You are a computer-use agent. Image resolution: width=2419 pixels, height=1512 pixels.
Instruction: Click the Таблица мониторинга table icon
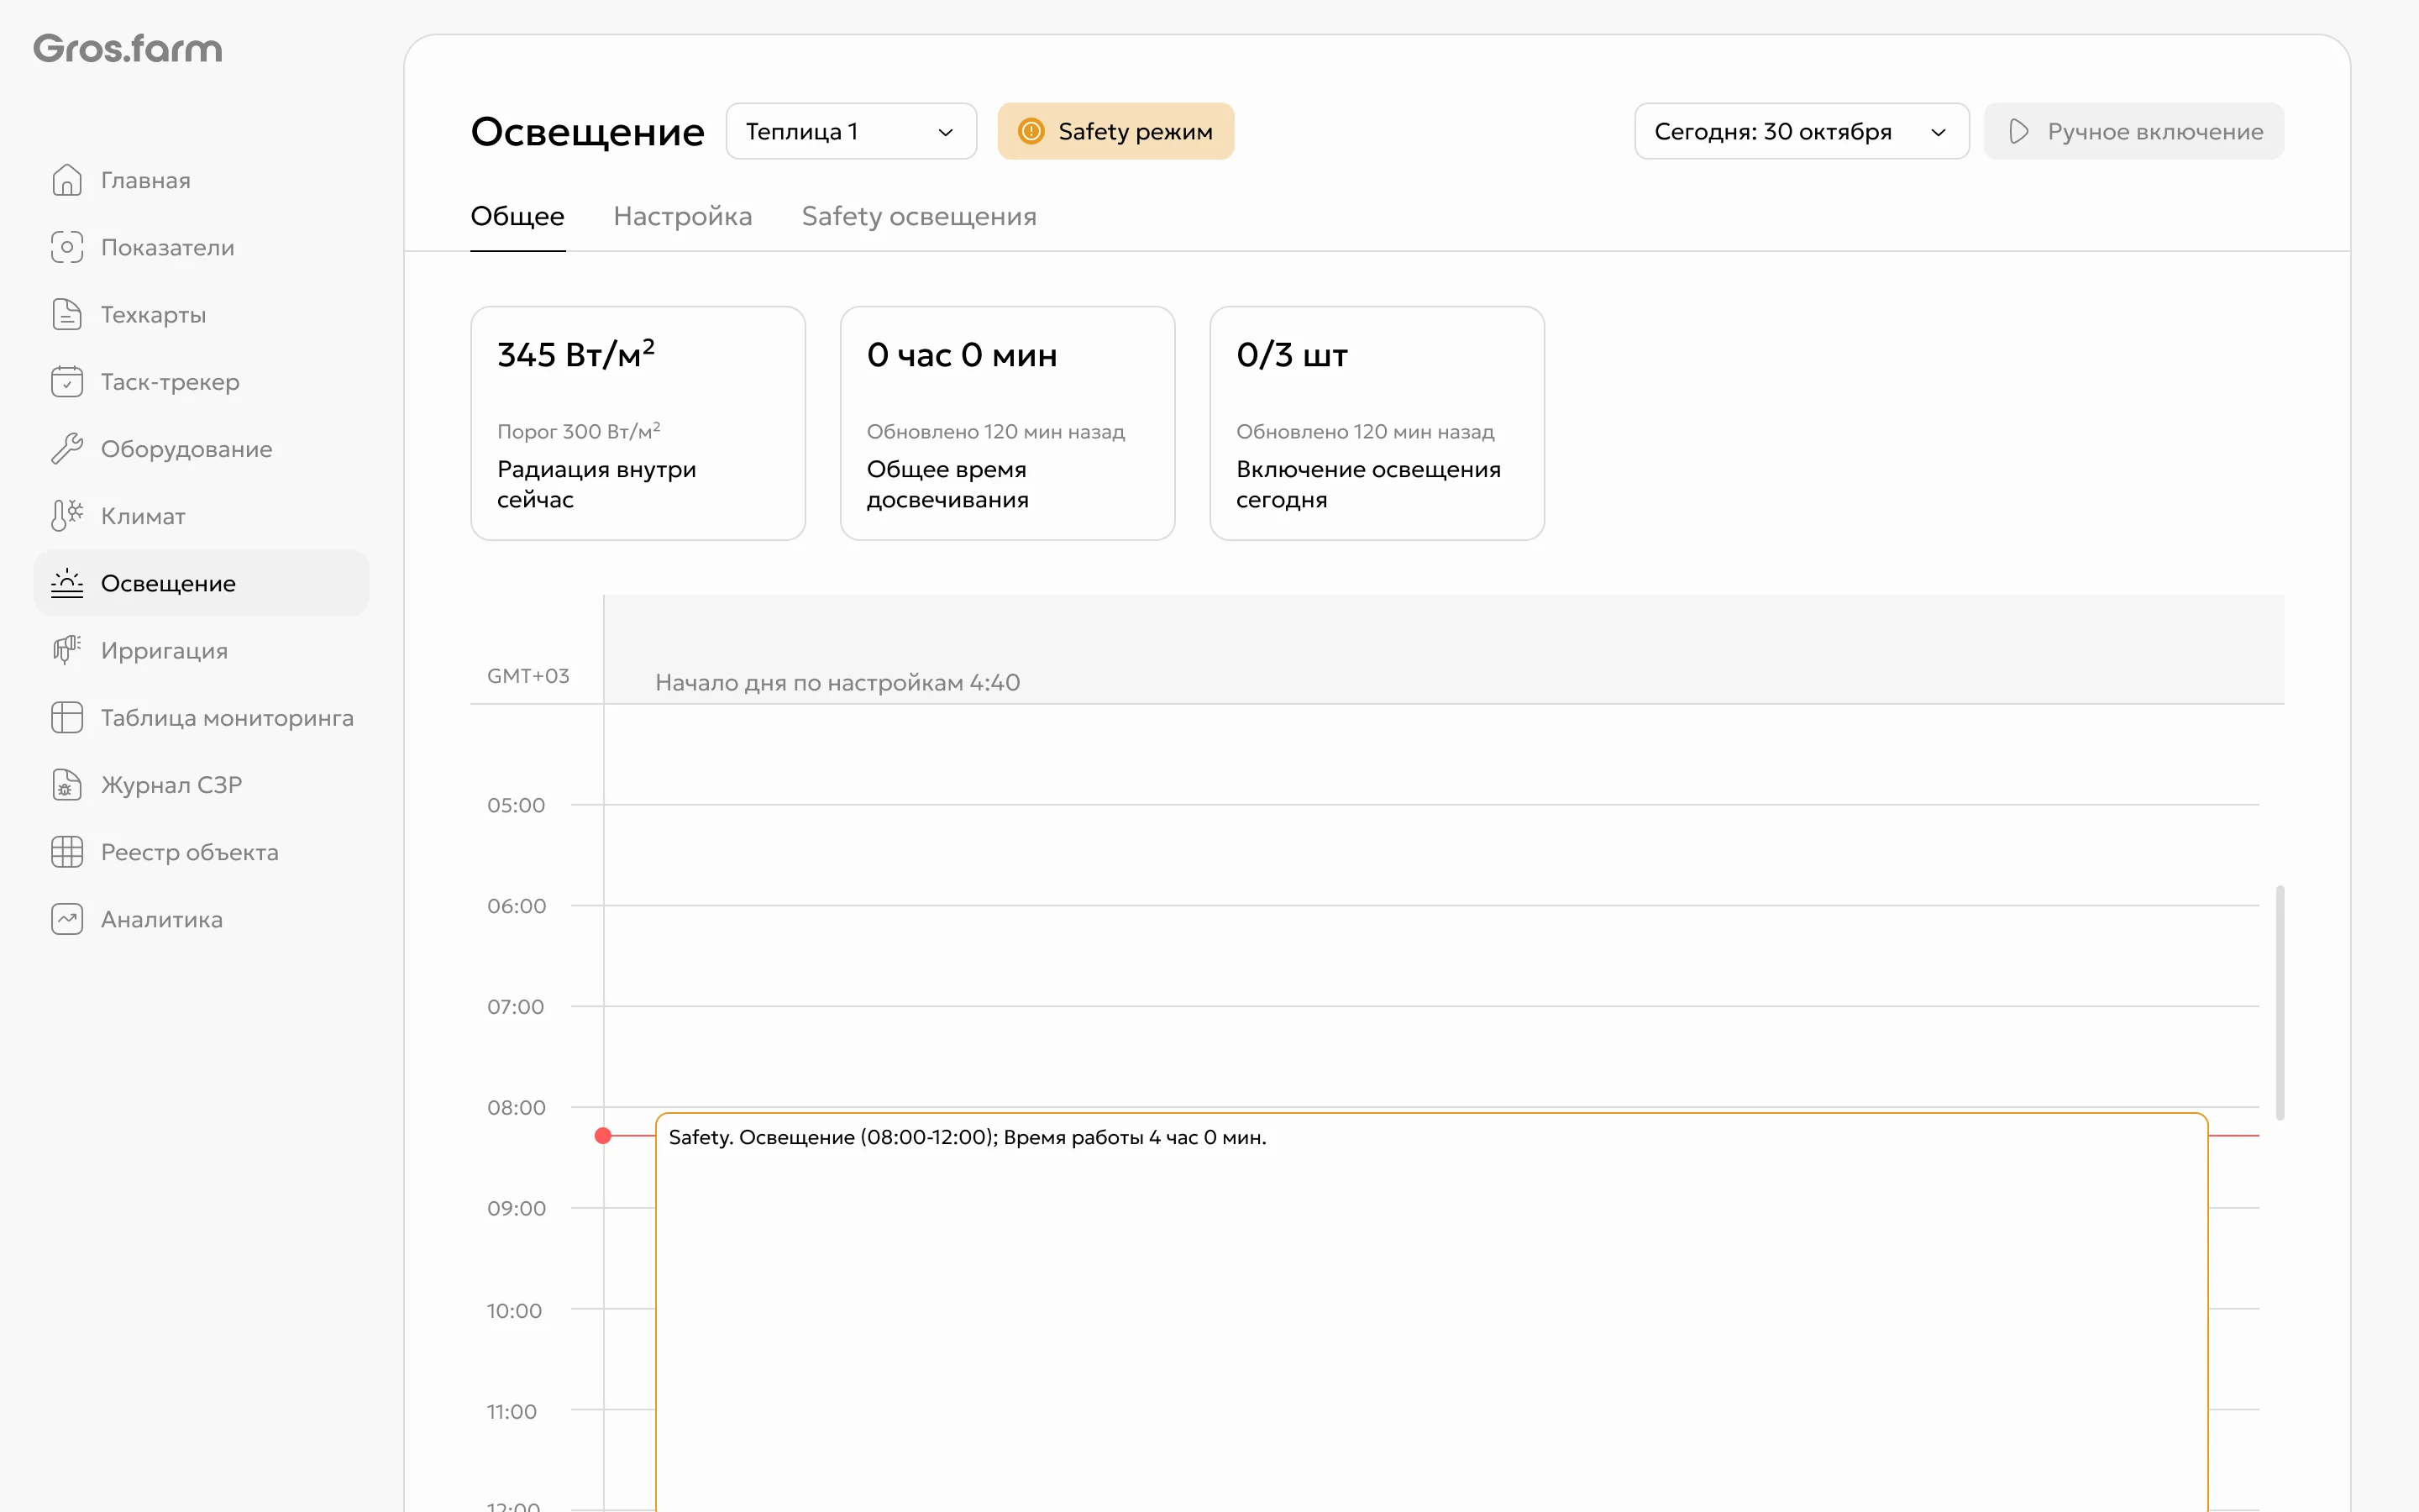(67, 717)
